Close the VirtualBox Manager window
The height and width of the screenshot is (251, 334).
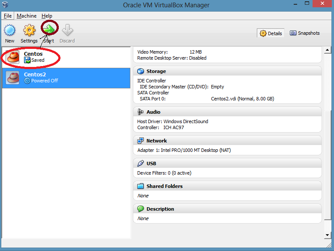point(322,3)
